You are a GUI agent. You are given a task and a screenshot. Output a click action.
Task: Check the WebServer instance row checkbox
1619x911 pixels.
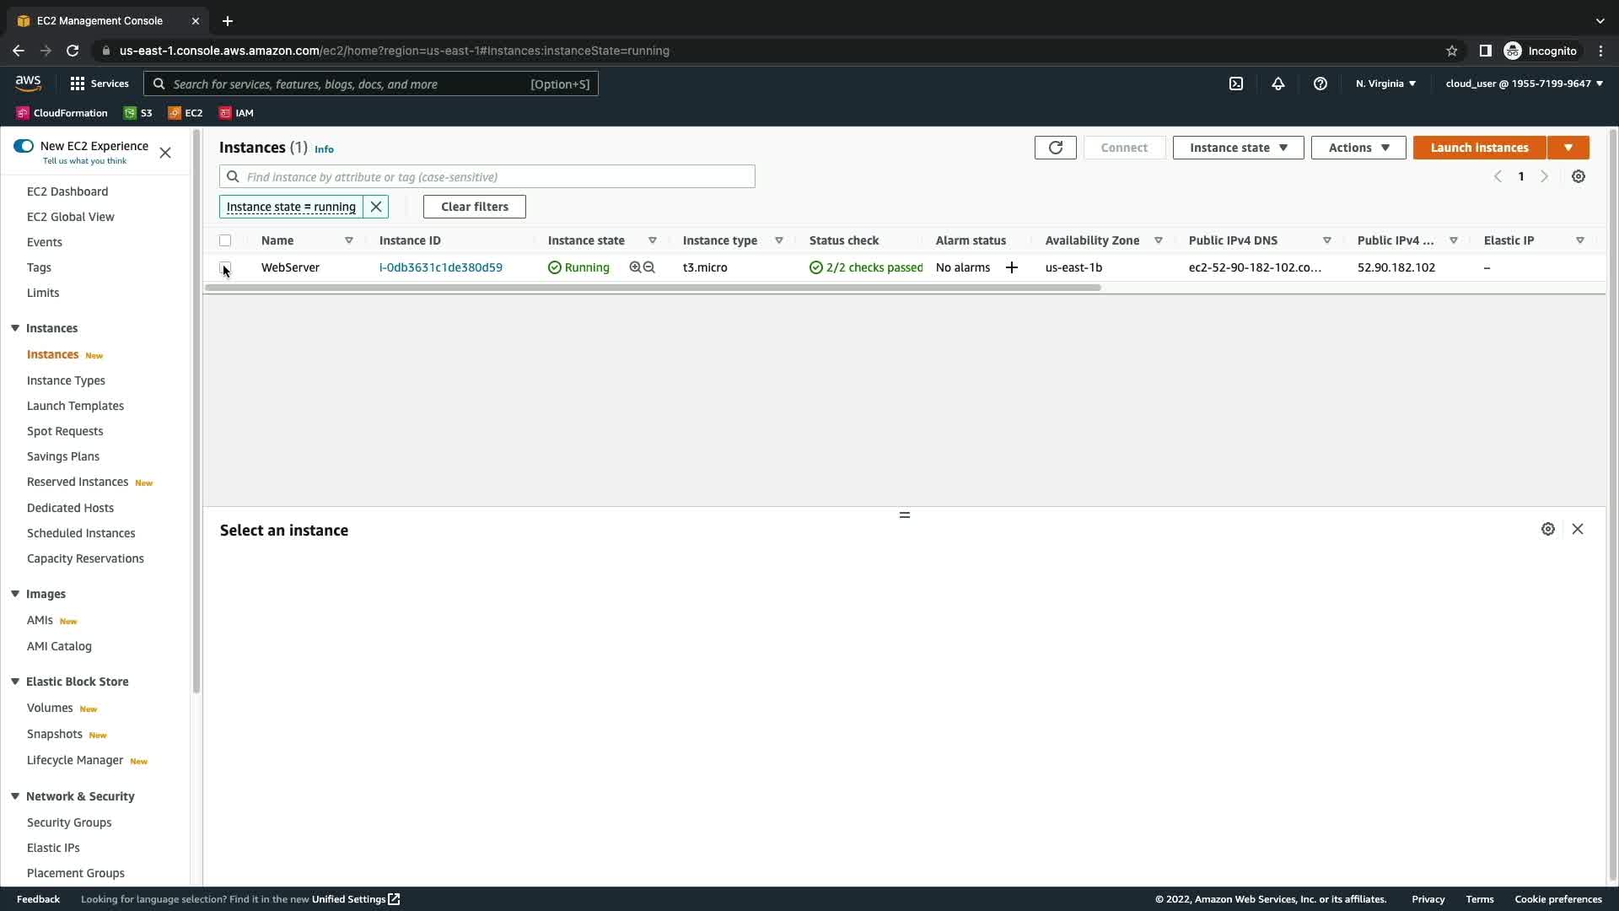(225, 267)
